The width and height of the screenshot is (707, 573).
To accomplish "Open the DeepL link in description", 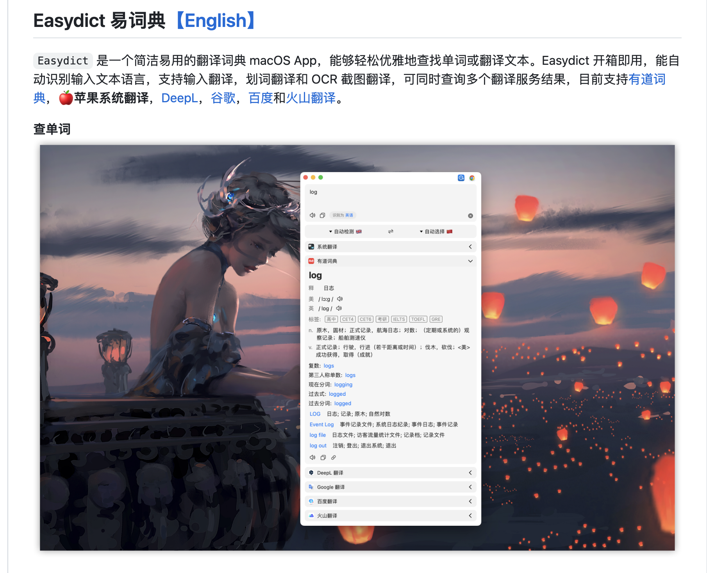I will pos(179,98).
